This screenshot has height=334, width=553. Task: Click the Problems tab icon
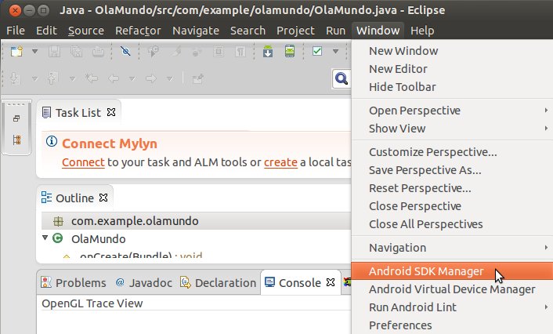click(46, 282)
